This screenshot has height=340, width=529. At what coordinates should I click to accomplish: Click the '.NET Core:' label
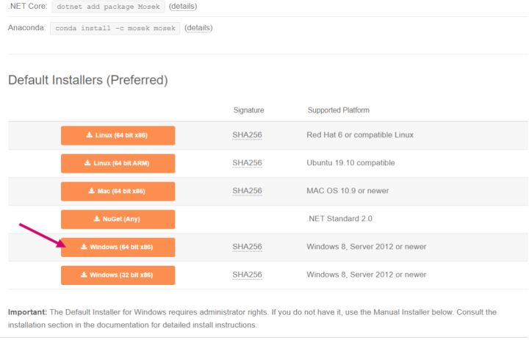click(28, 6)
